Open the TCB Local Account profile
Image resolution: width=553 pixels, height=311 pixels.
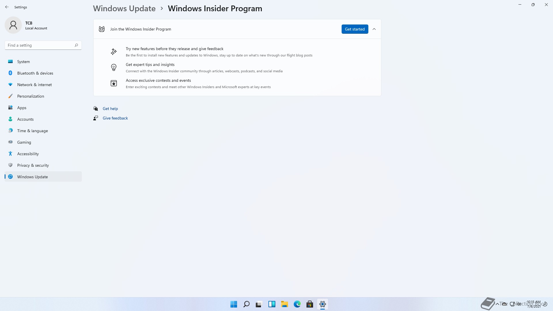point(26,25)
